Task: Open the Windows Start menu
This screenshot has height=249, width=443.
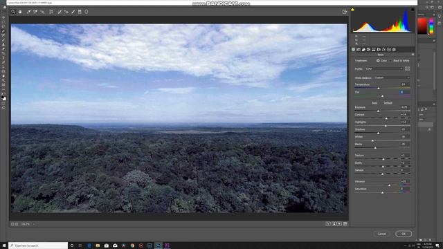Action: coord(4,246)
